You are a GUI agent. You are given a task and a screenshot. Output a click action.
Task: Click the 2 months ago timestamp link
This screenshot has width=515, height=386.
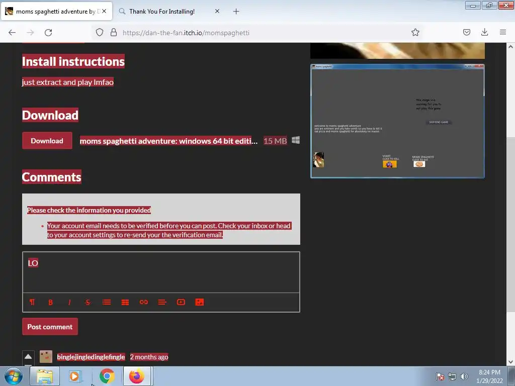(149, 357)
